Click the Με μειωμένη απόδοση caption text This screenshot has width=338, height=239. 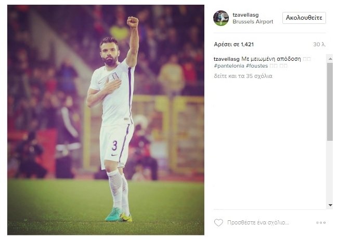[x=271, y=59]
